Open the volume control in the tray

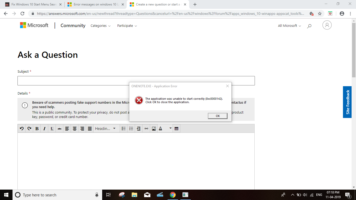click(305, 195)
